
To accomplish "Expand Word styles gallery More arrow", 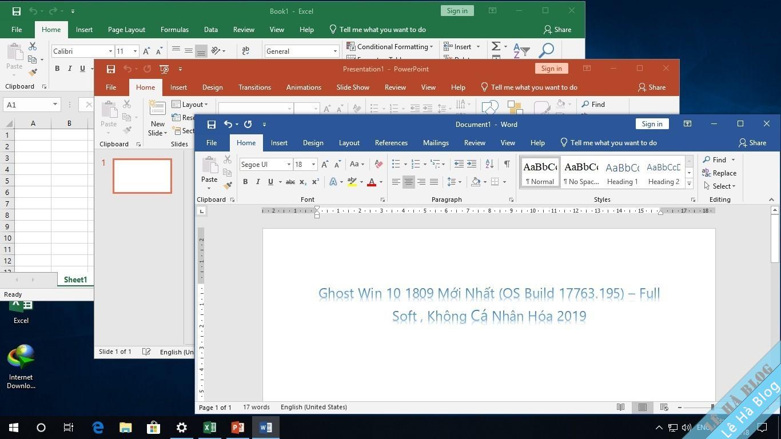I will tap(689, 184).
